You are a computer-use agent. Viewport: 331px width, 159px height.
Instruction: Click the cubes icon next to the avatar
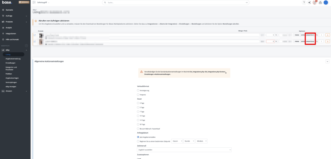point(320,3)
